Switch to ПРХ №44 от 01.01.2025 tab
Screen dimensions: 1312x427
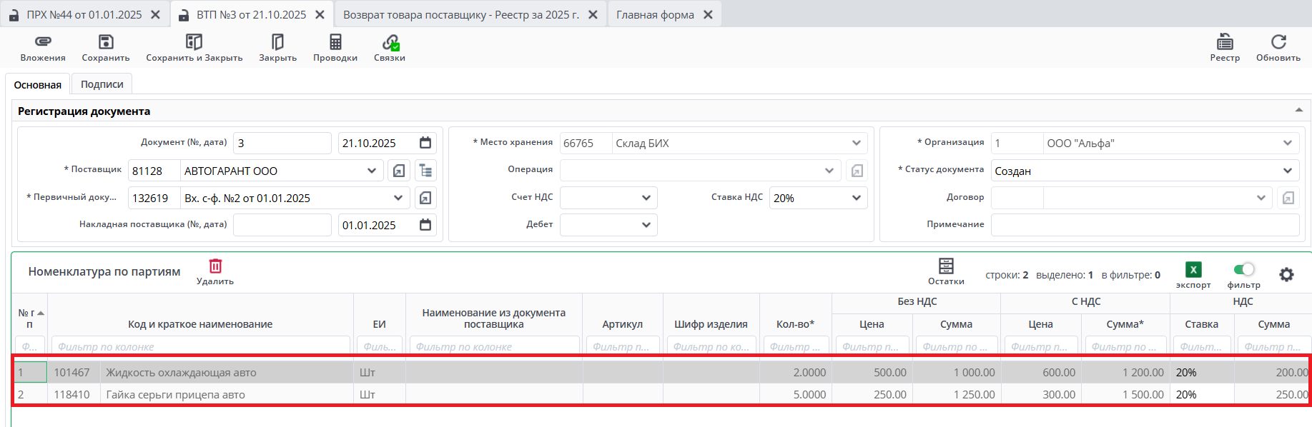(x=84, y=14)
